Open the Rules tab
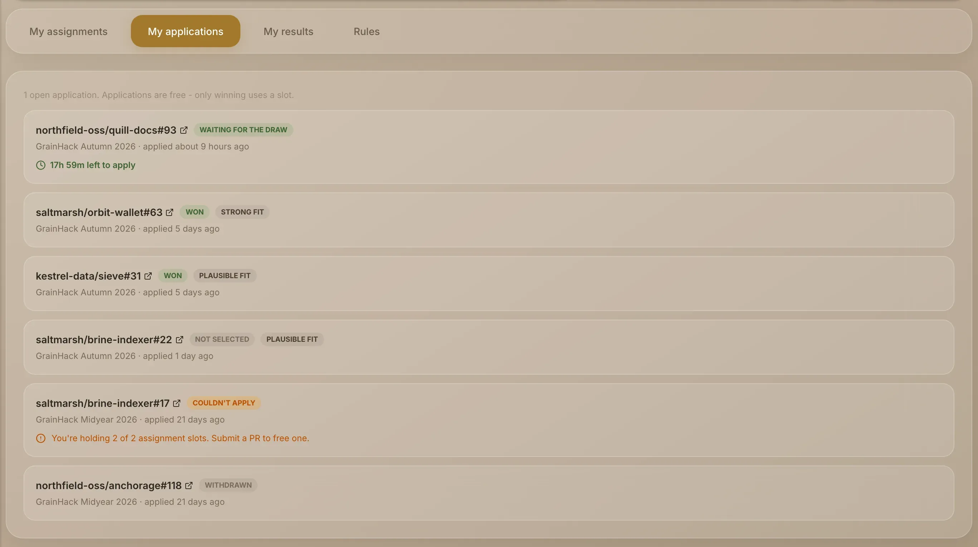 pyautogui.click(x=366, y=31)
